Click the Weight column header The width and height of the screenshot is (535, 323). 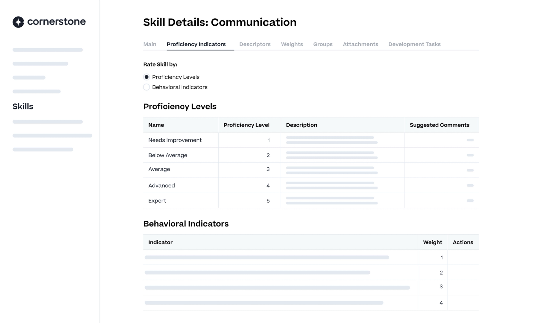point(432,242)
